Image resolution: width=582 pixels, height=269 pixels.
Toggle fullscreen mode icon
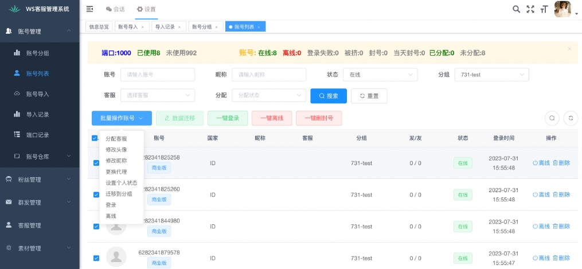click(530, 9)
